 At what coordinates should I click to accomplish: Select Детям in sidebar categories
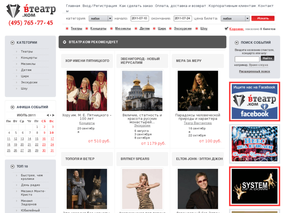tap(26, 70)
